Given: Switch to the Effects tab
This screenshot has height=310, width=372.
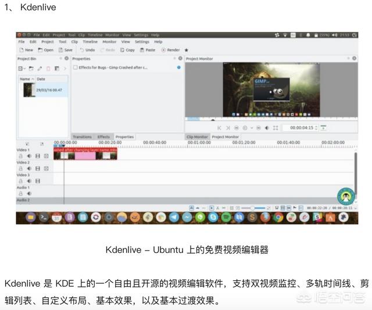Looking at the screenshot, I should tap(103, 137).
